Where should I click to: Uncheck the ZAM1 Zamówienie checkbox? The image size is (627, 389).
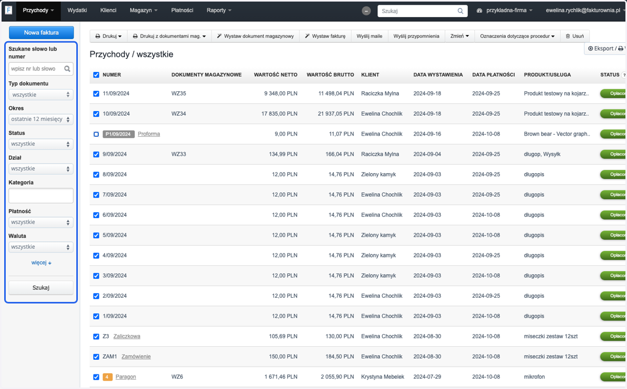click(96, 357)
